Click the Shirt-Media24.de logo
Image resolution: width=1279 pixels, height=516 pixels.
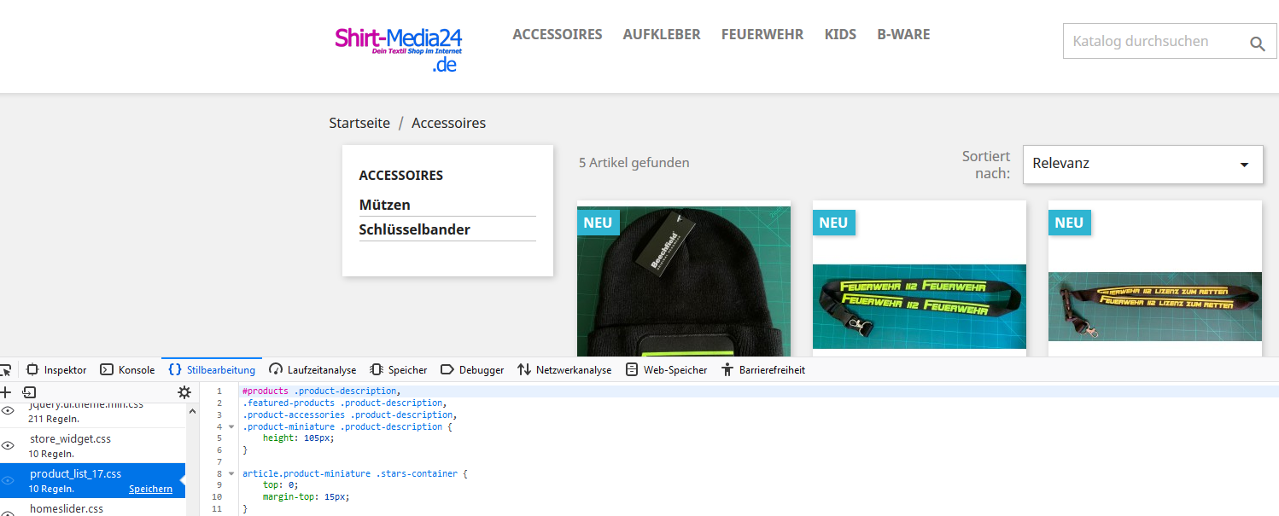click(x=399, y=50)
